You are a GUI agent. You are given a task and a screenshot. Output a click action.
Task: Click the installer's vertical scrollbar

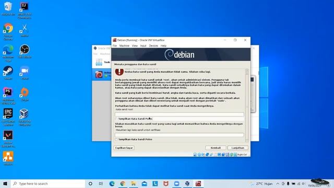247,105
